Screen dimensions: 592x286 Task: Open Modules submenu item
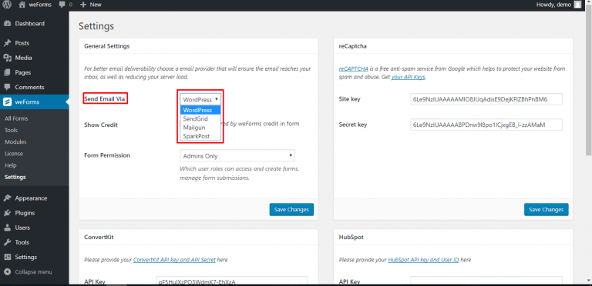pyautogui.click(x=15, y=142)
